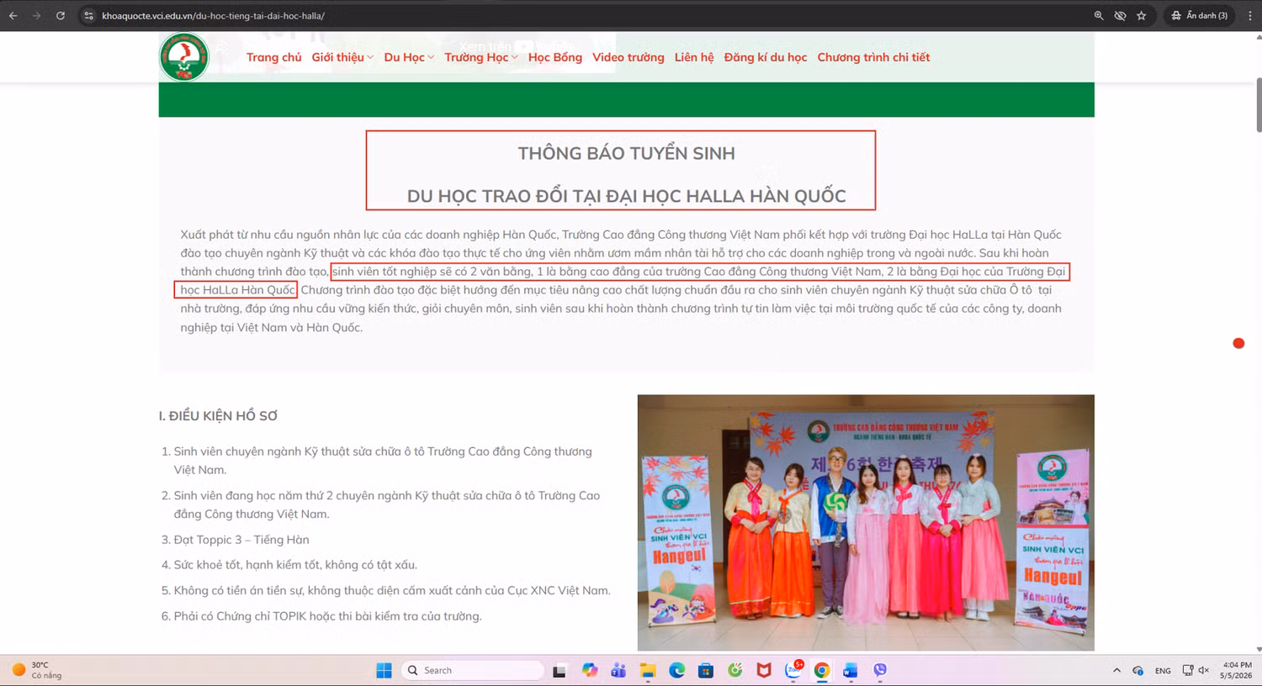1262x686 pixels.
Task: Reload the page with the refresh icon
Action: click(61, 15)
